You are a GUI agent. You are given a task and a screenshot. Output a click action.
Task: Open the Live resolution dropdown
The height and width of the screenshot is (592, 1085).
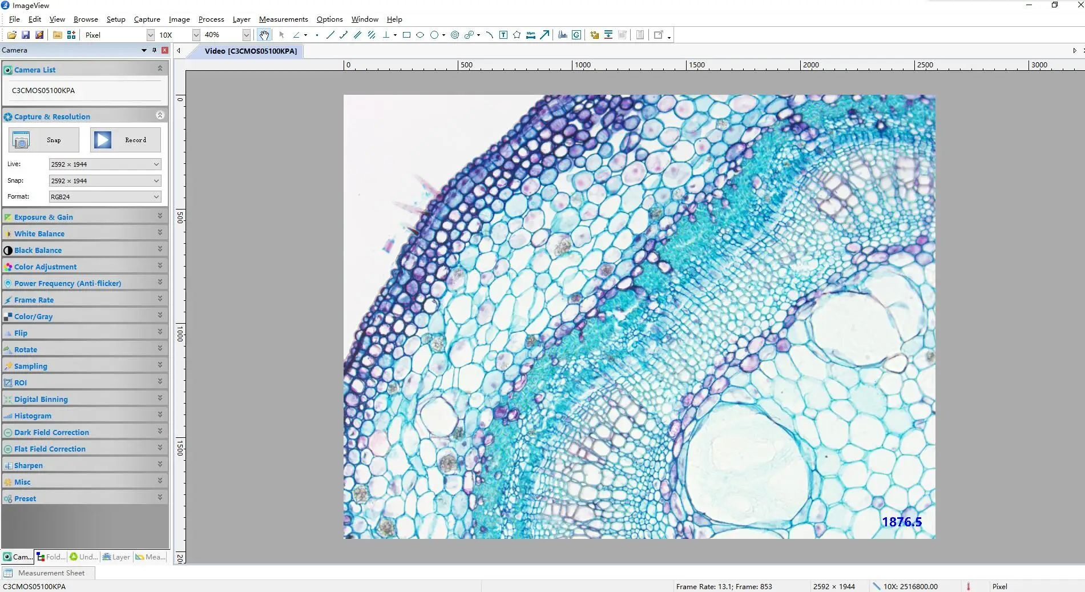pos(105,164)
